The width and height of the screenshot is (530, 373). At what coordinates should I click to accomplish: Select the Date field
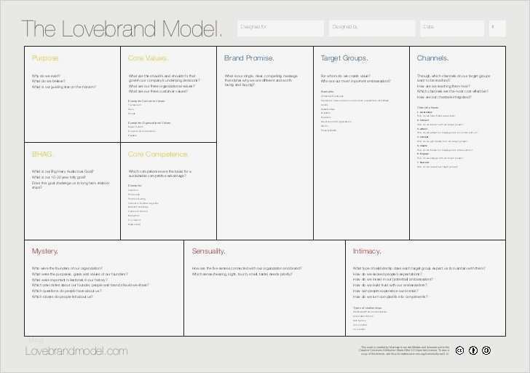click(452, 28)
